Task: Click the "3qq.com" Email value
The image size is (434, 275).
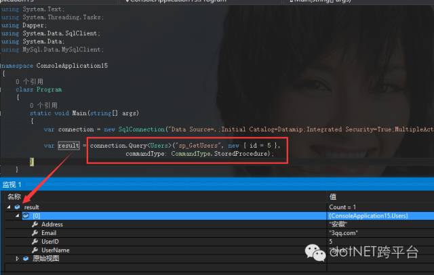Action: pos(343,233)
